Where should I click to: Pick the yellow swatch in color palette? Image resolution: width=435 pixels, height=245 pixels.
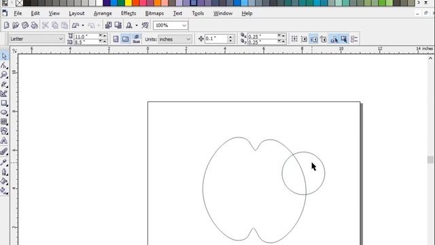(x=128, y=3)
